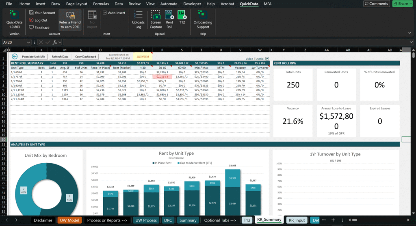Viewport: 416px width, 226px height.
Task: Click the back arrow circle icon in sheet
Action: (15, 57)
